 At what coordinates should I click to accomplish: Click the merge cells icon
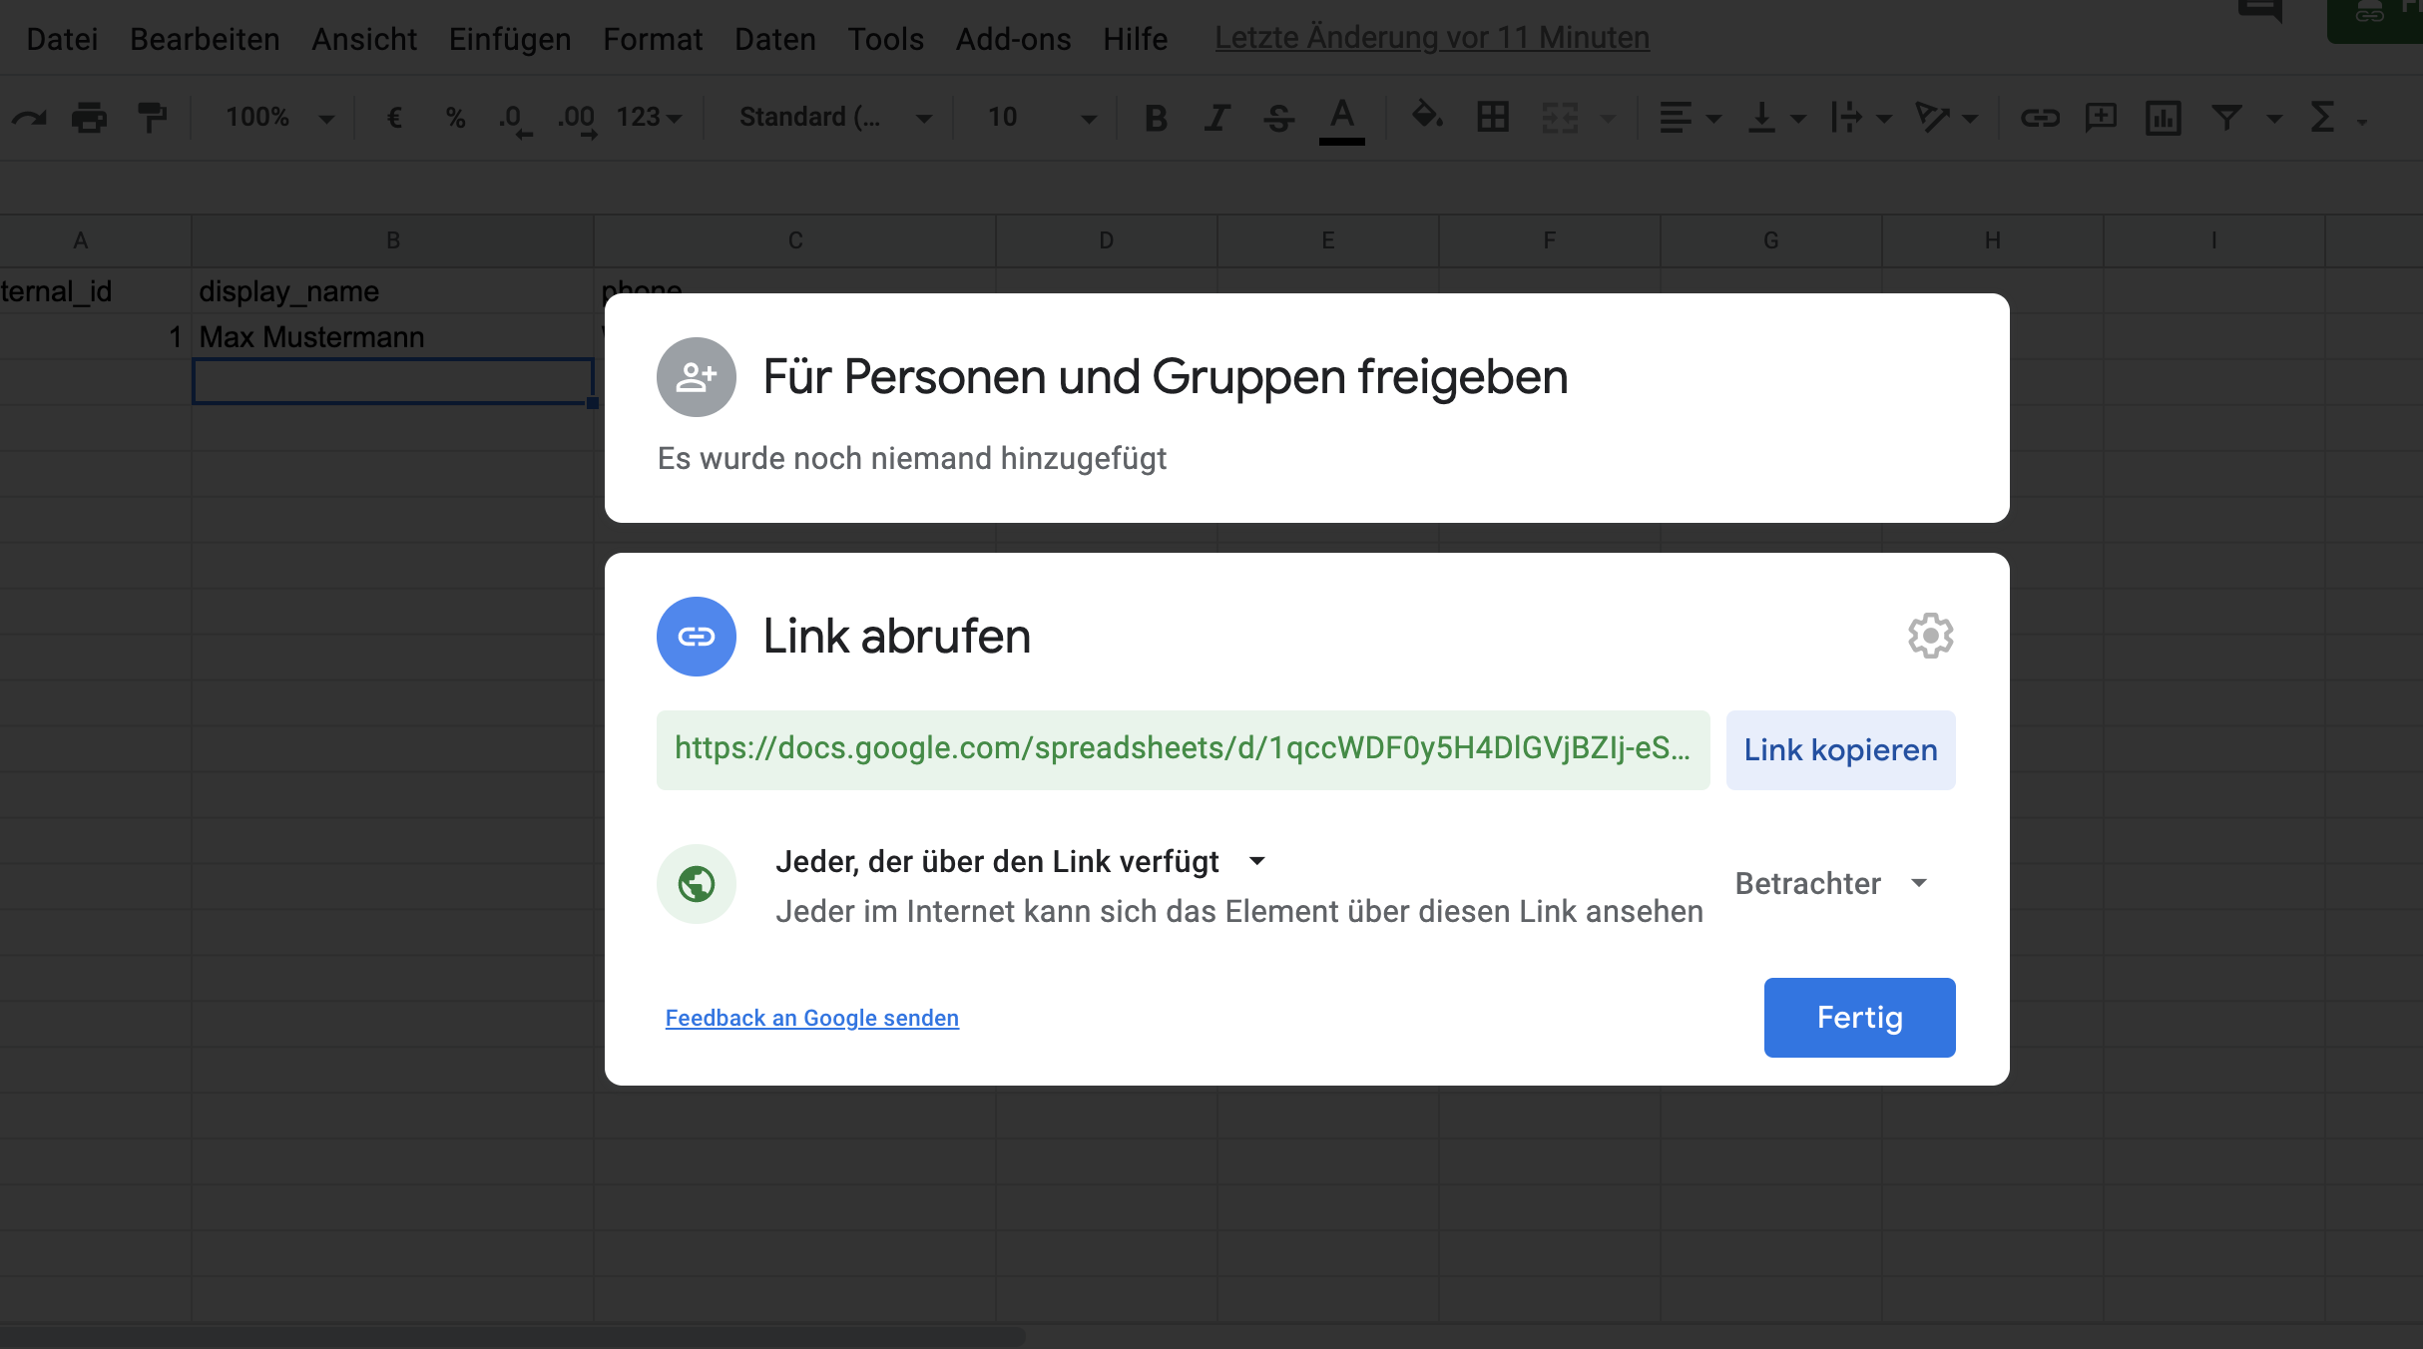pos(1560,118)
